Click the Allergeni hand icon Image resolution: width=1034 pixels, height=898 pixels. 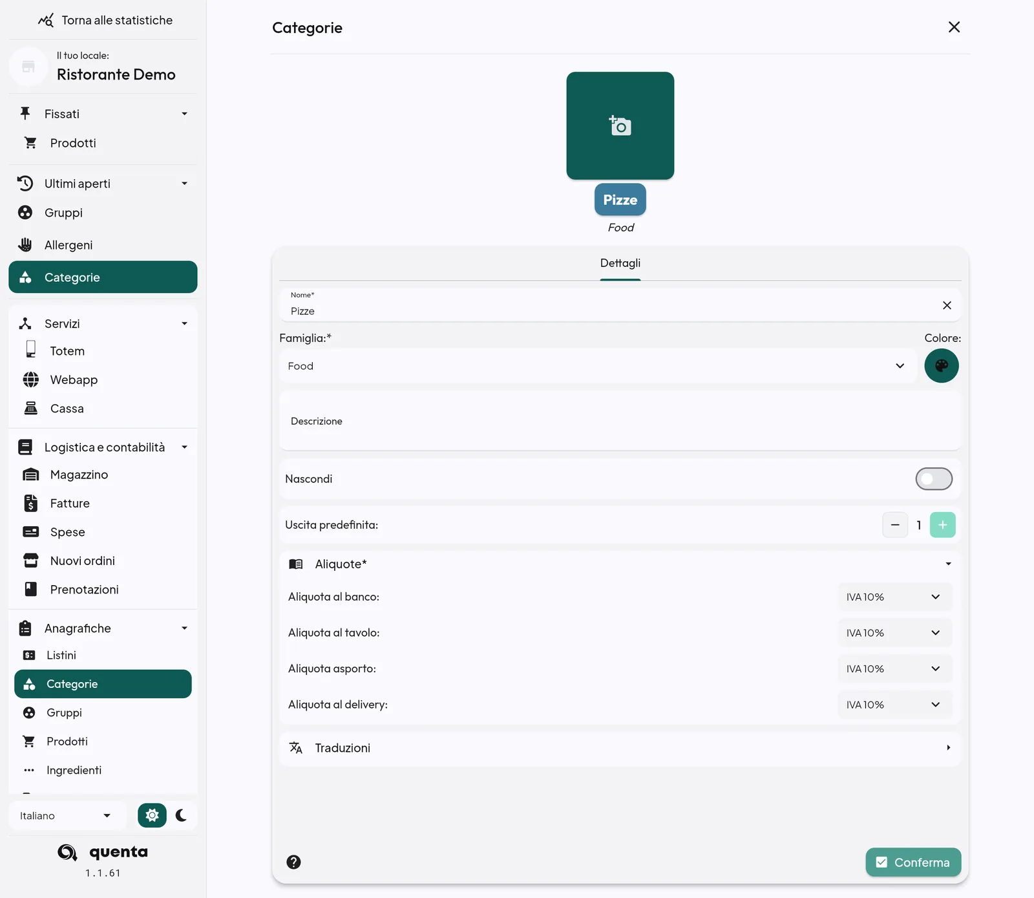click(25, 244)
